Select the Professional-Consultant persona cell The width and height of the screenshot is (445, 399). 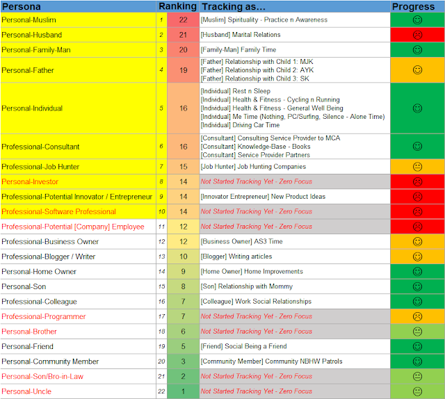(78, 147)
